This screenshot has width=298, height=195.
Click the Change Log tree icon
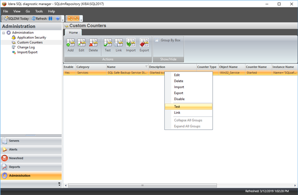pyautogui.click(x=14, y=47)
